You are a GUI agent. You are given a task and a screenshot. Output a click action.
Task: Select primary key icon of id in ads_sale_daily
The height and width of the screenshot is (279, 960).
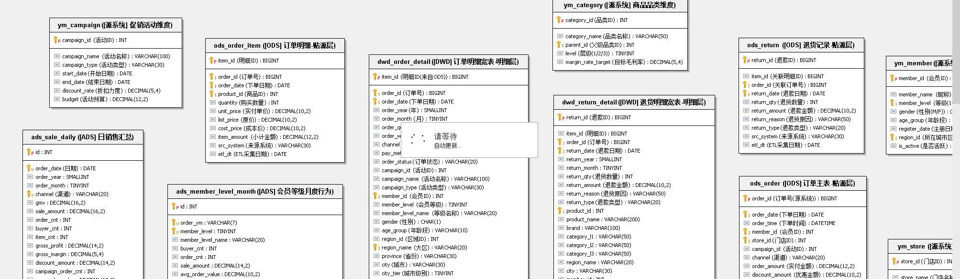coord(30,152)
